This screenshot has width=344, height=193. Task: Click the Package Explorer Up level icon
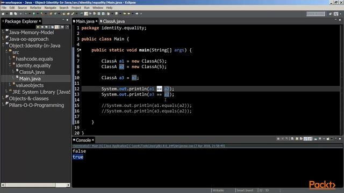tap(46, 27)
